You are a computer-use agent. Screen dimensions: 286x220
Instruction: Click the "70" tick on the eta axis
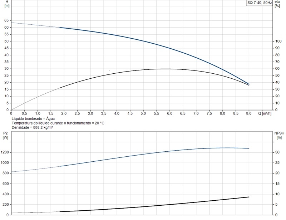(x=277, y=62)
